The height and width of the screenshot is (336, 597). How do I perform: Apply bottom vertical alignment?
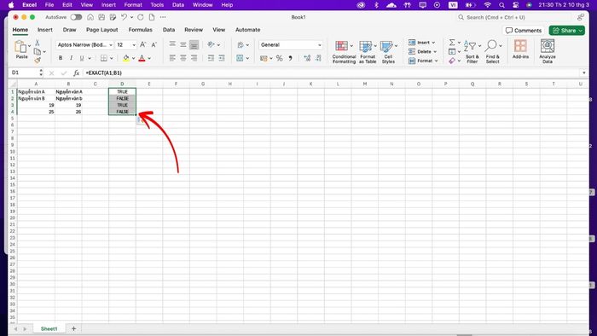pos(194,45)
